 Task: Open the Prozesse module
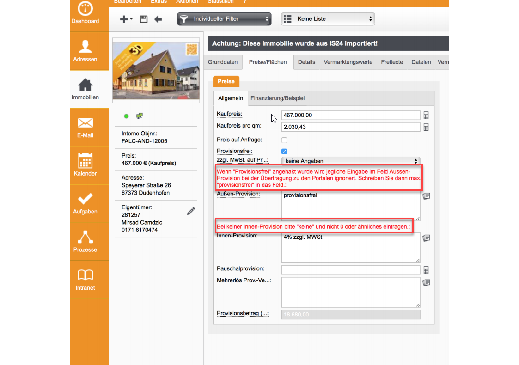(x=85, y=241)
